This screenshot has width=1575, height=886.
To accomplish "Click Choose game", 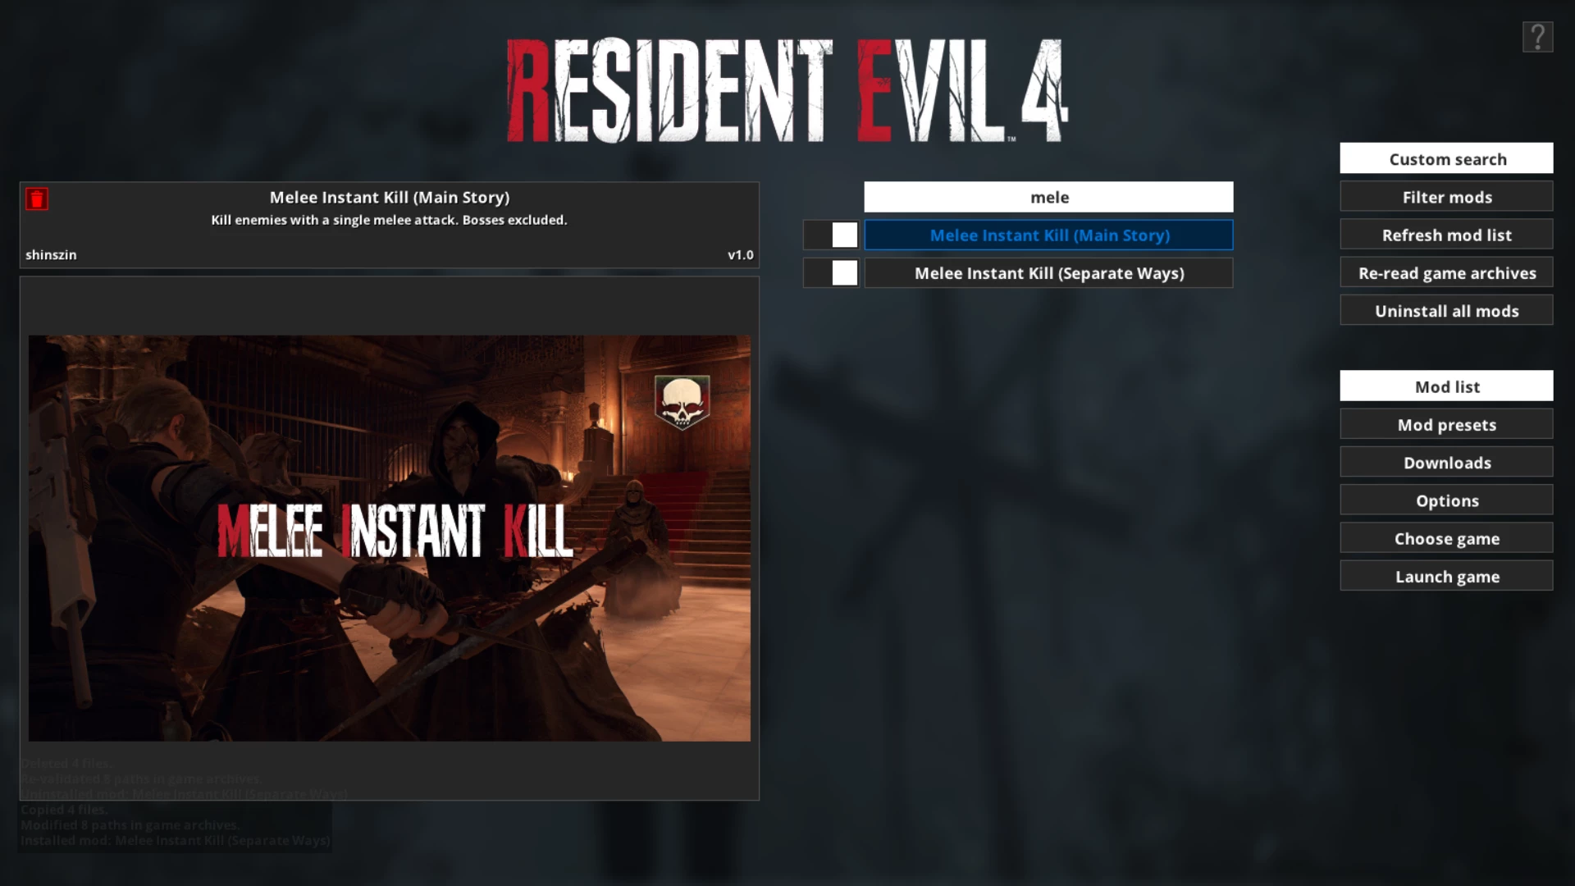I will point(1446,538).
